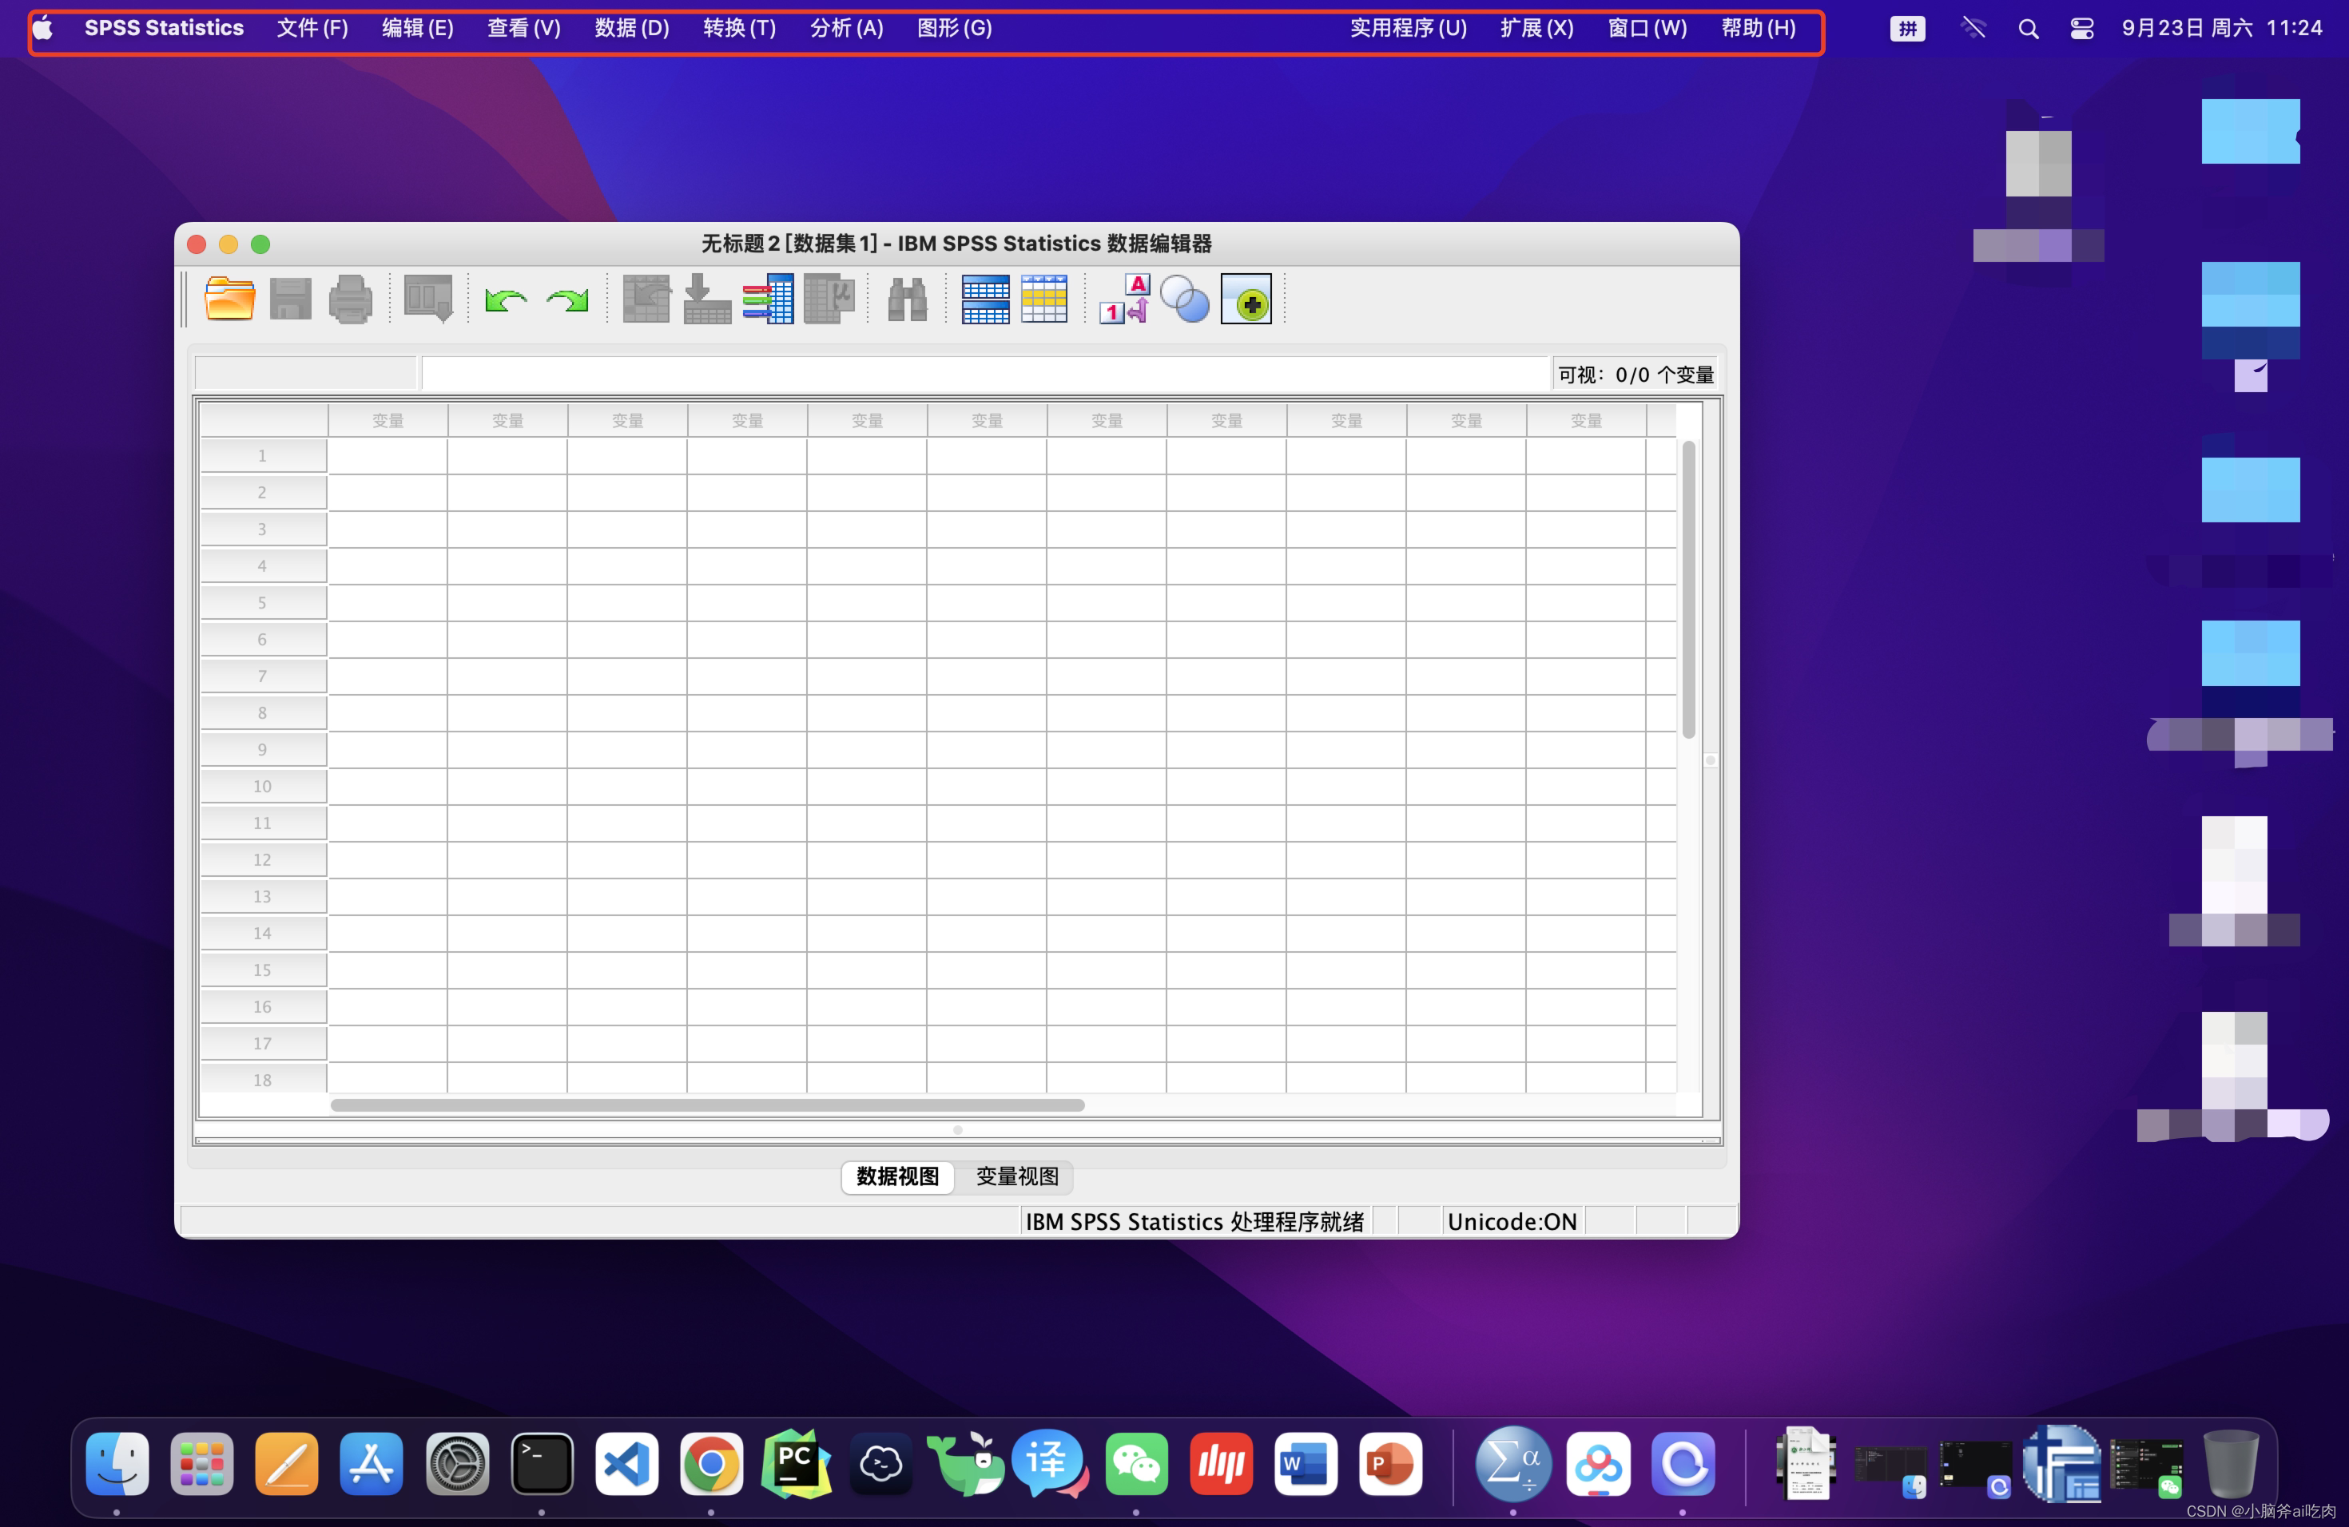
Task: Click the Use variable sets circles icon
Action: (x=1184, y=299)
